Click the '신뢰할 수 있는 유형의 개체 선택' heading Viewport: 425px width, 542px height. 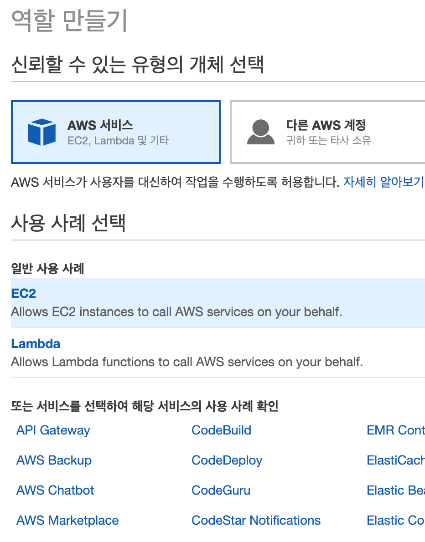click(x=137, y=65)
